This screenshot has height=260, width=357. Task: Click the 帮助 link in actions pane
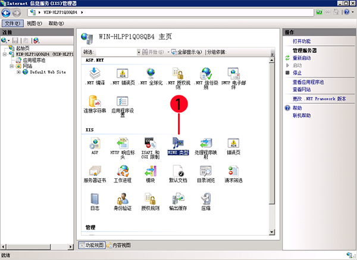tap(297, 108)
